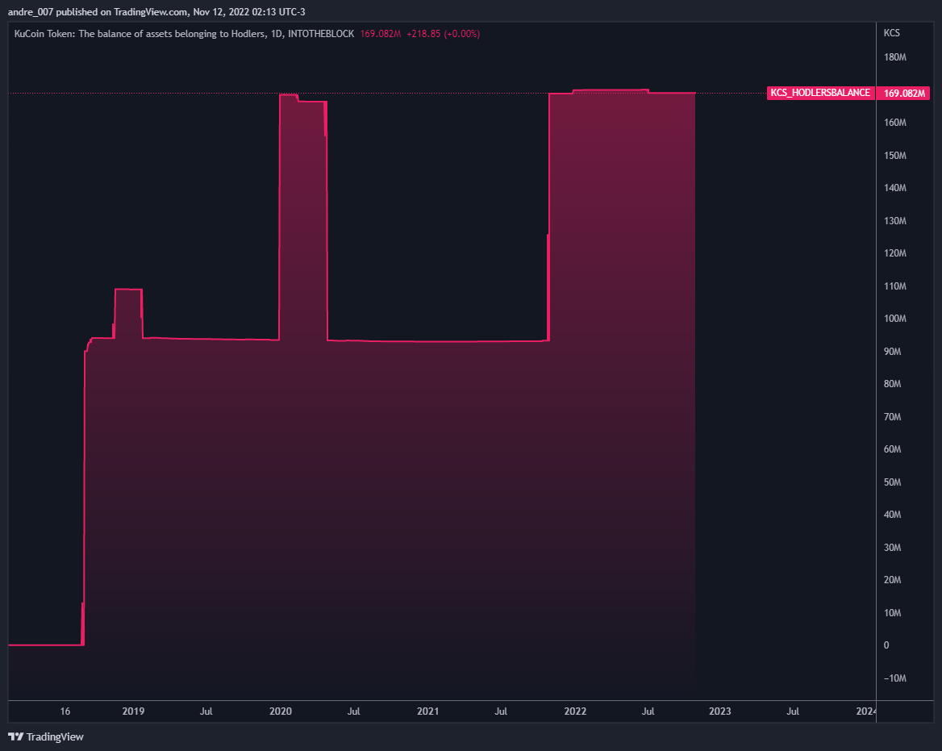Click the 2021 label on time axis
942x751 pixels.
click(x=427, y=711)
